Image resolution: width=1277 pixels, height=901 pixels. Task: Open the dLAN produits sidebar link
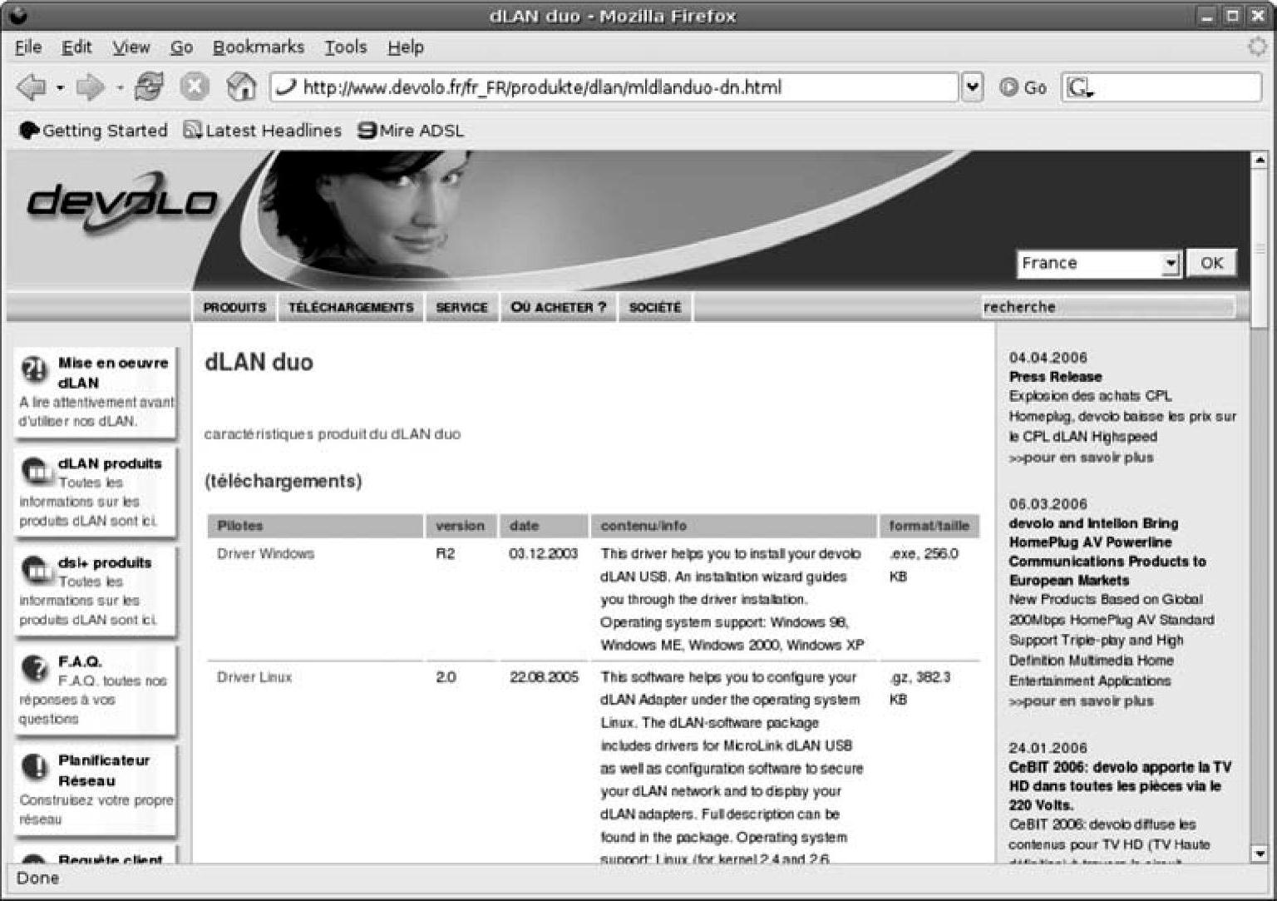coord(110,463)
